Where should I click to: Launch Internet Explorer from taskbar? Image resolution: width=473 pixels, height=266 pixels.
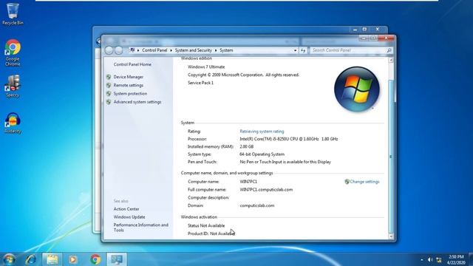[x=31, y=259]
